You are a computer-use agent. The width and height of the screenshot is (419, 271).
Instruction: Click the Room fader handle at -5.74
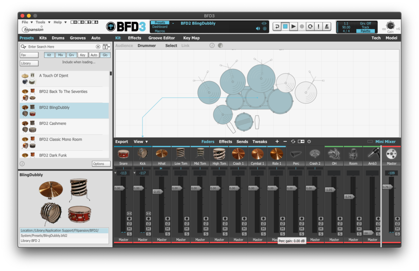click(x=349, y=197)
